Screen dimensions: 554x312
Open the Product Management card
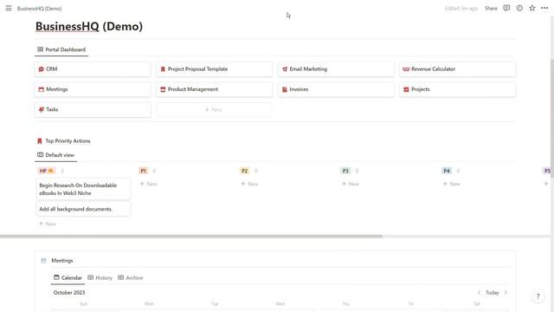[214, 89]
